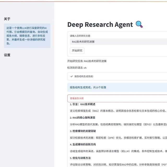Click the paragraph starting 总结生成组件的演进
The height and width of the screenshot is (167, 167).
click(118, 151)
